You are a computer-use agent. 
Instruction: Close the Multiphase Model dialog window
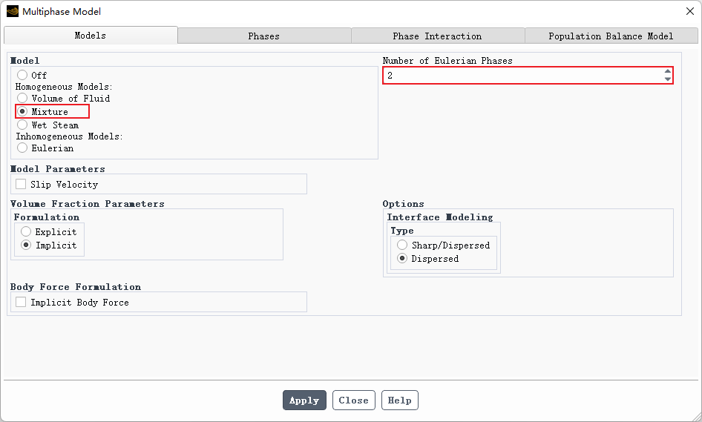(x=689, y=11)
